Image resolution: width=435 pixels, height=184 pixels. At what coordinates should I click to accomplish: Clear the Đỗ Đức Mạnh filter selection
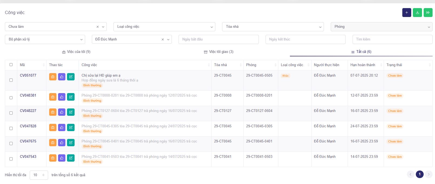[x=163, y=39]
